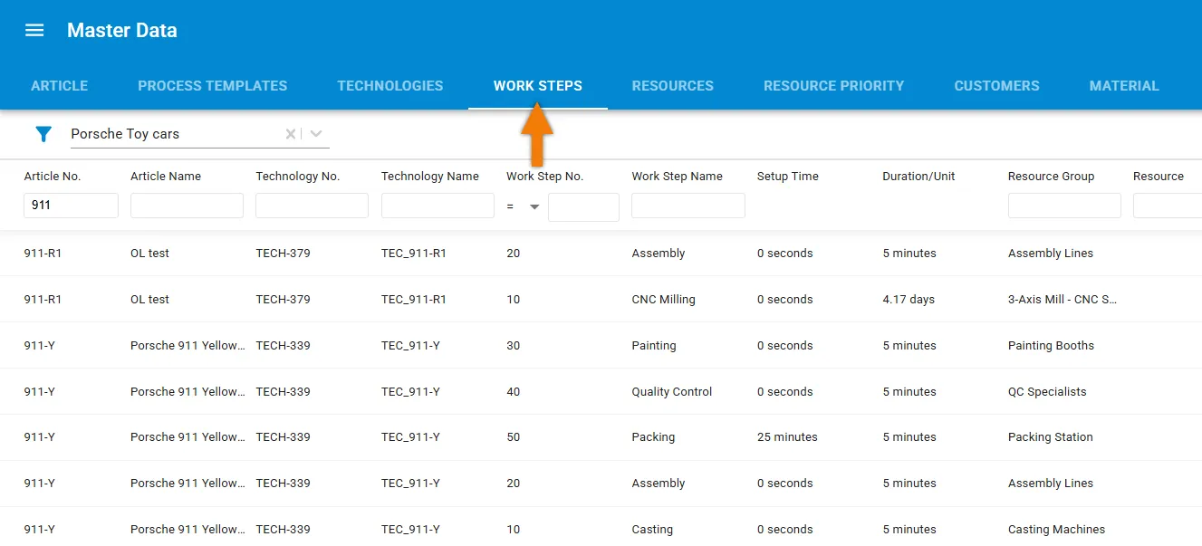1202x546 pixels.
Task: Clear the Porsche Toy cars filter selection
Action: coord(291,134)
